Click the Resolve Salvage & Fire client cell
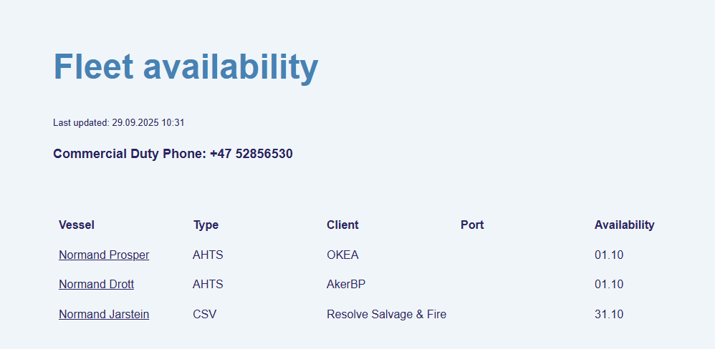Screen dimensions: 715x349 (x=386, y=314)
